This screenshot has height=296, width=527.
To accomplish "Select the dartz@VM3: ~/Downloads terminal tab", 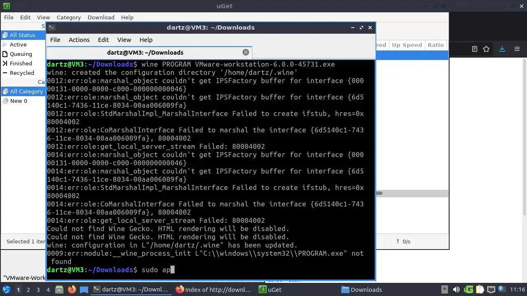I will [149, 53].
